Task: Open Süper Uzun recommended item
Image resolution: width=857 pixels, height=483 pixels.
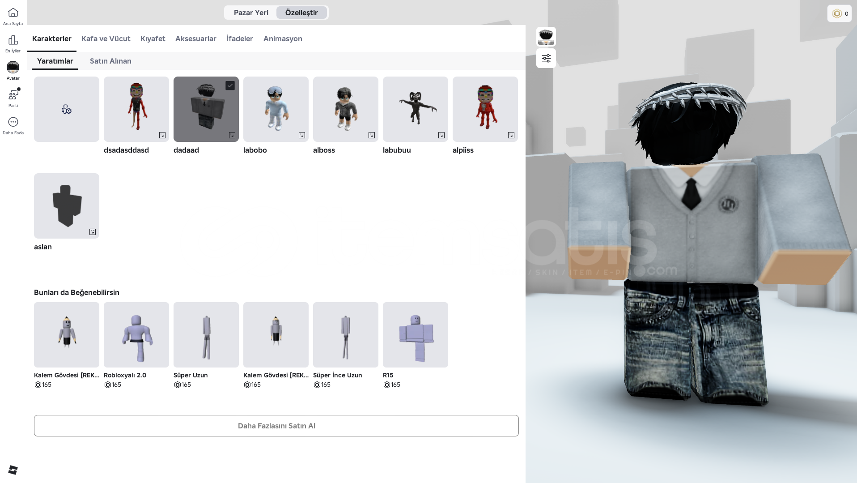Action: pos(206,335)
